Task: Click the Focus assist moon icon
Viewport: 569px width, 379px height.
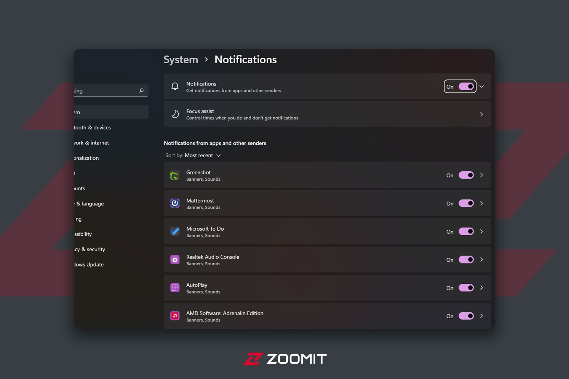Action: click(175, 114)
